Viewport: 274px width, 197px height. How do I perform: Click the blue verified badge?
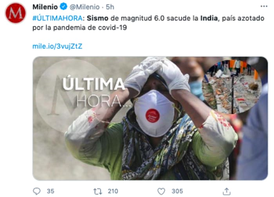63,7
